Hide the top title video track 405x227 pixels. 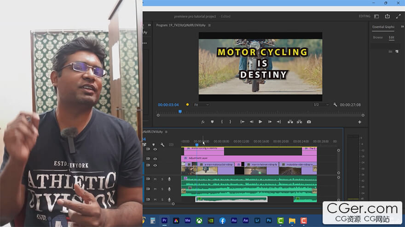pyautogui.click(x=155, y=149)
